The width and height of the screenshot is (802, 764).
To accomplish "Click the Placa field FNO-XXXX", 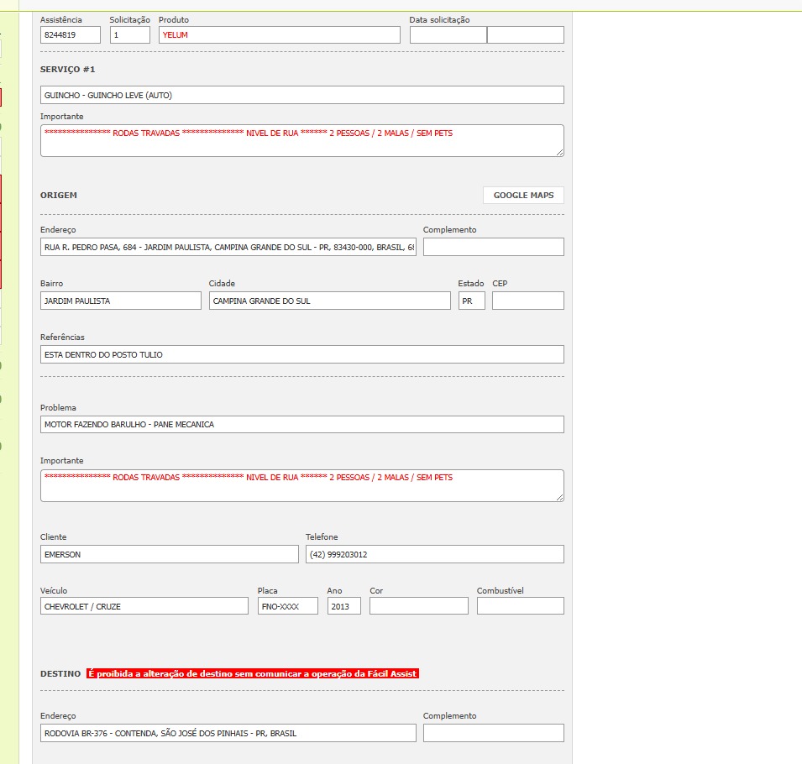I will [x=288, y=606].
